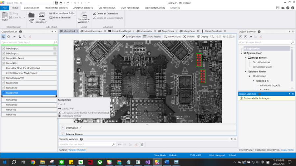This screenshot has width=296, height=166.
Task: Select CircuitPinsModel in Object Browser tree
Action: [261, 62]
